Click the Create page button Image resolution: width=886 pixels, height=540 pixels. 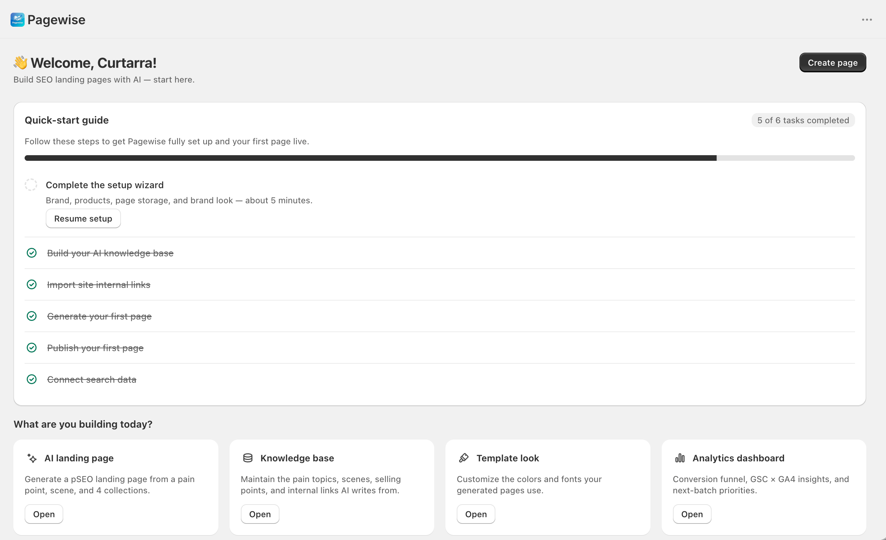[833, 62]
